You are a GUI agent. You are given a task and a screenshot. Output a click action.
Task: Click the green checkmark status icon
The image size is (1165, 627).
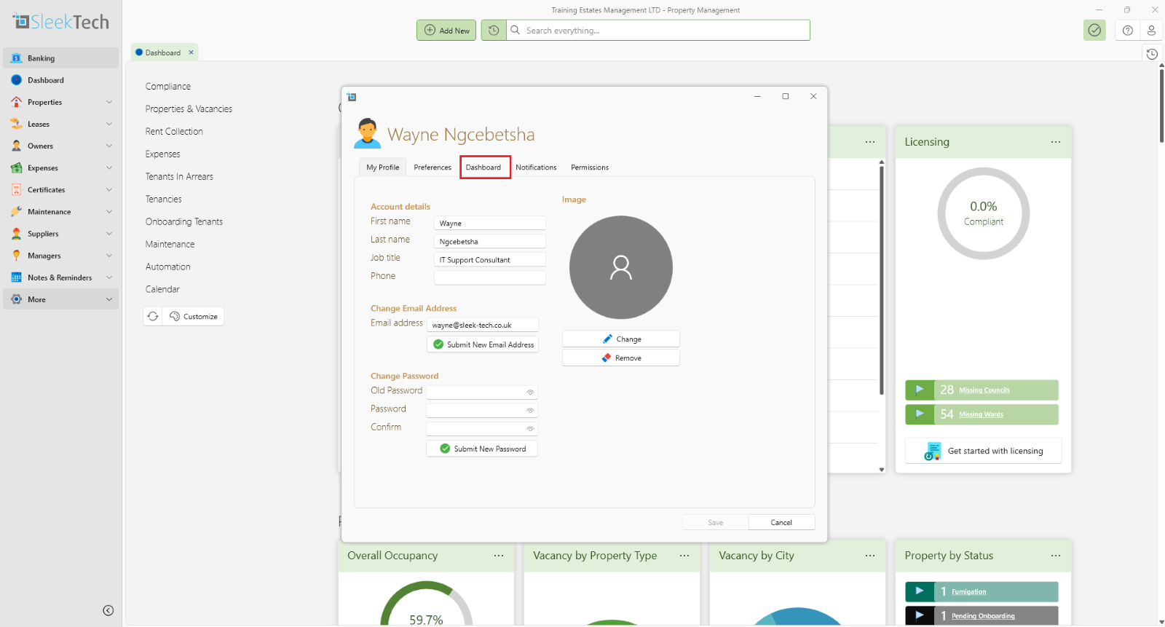click(x=1094, y=30)
